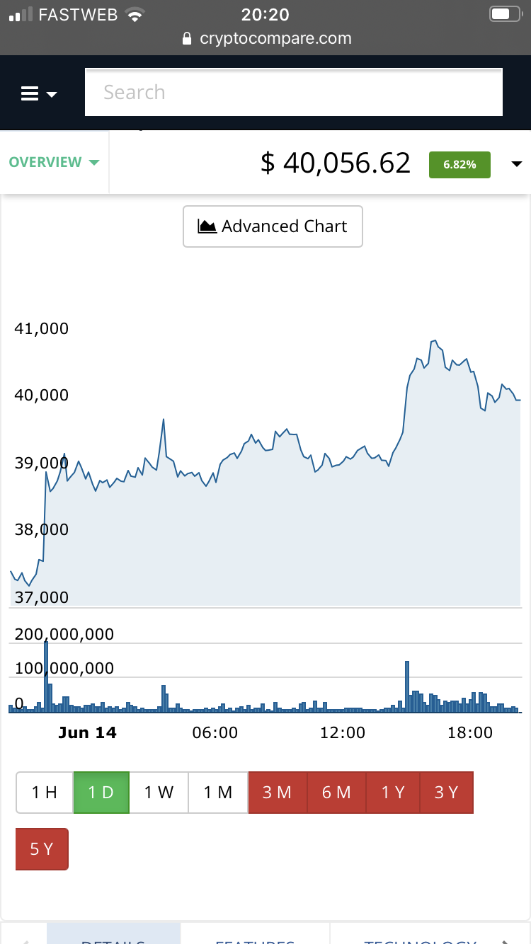Tap the battery icon in status bar
The height and width of the screenshot is (944, 531).
[504, 14]
